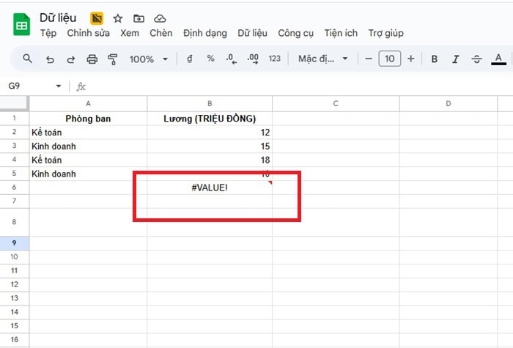Redo the last undone action

(71, 59)
